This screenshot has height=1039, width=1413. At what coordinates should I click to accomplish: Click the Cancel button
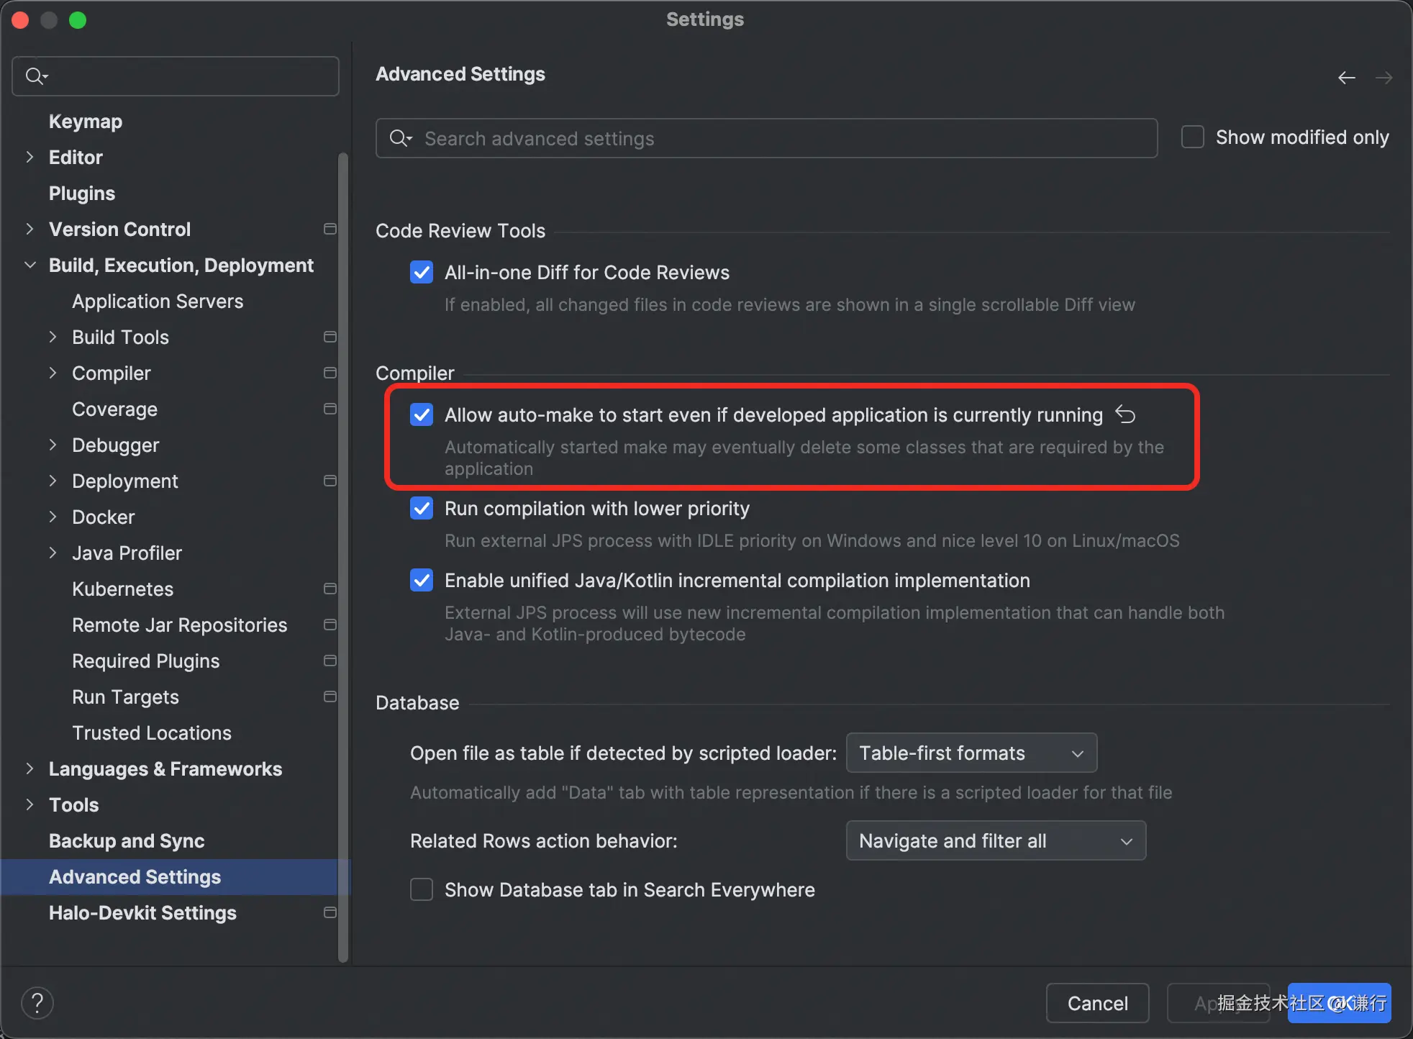(x=1097, y=1002)
